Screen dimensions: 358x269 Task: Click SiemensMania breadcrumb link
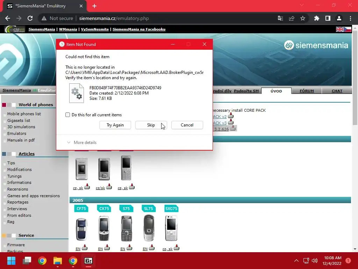tap(17, 90)
